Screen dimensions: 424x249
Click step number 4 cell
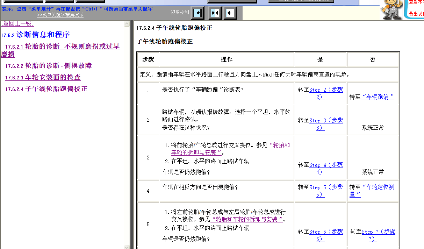(x=148, y=191)
